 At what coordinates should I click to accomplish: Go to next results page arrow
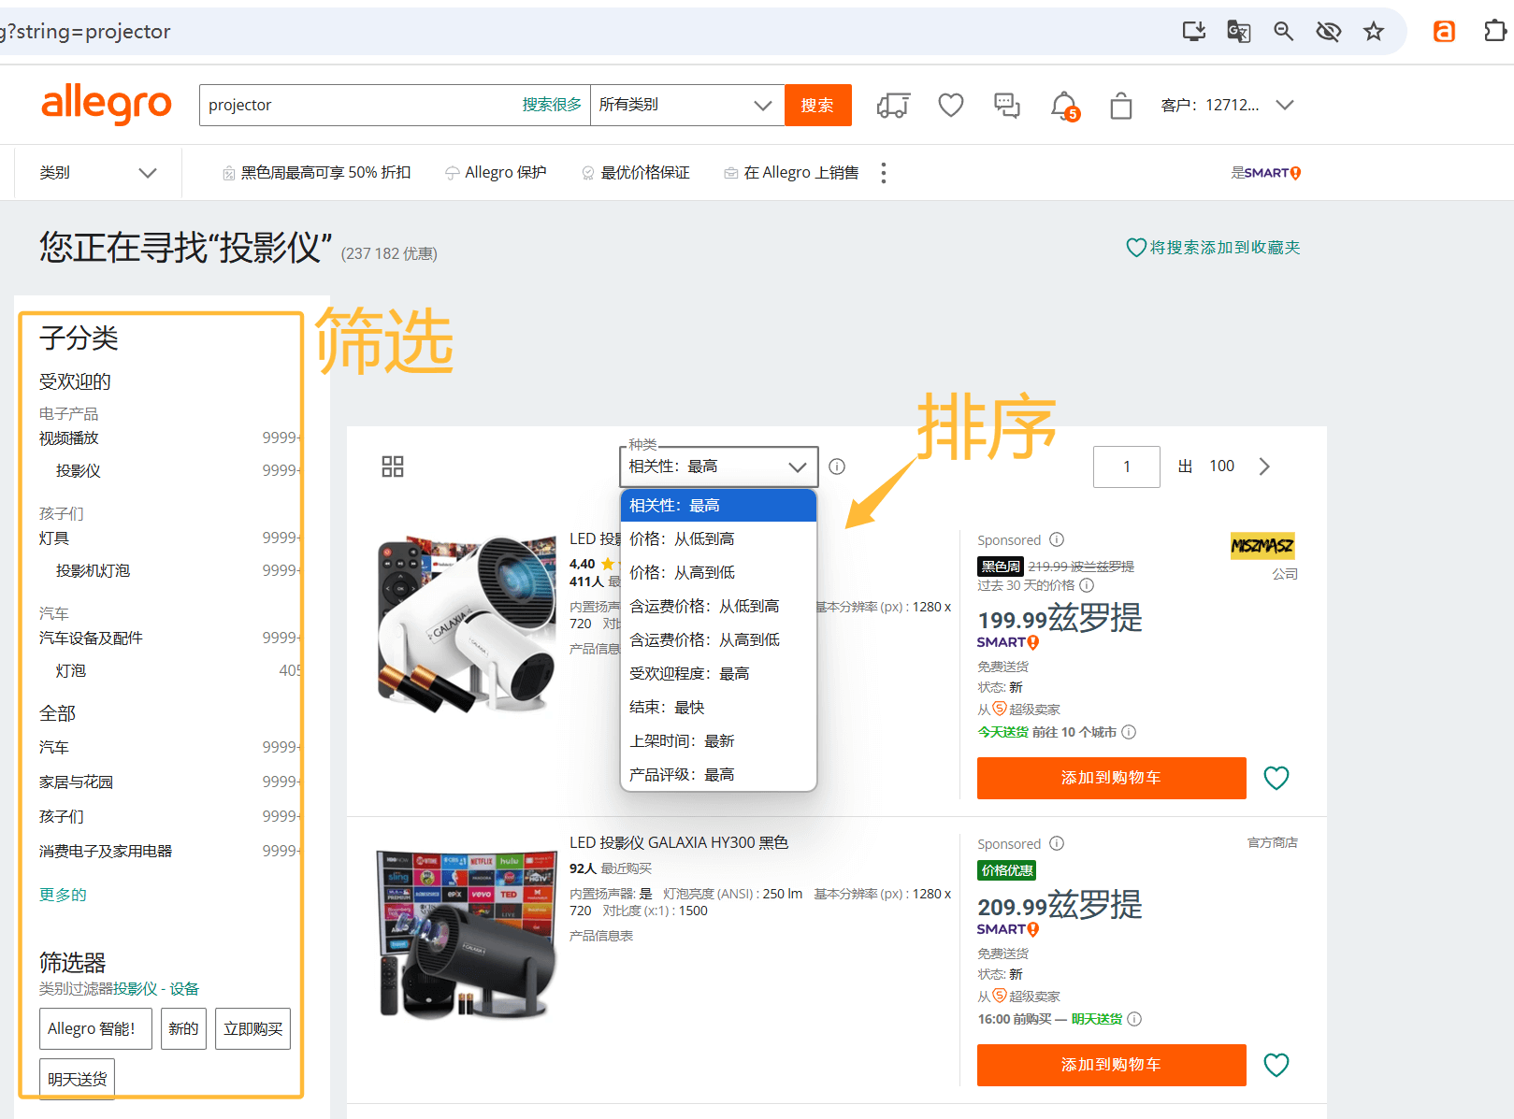(x=1264, y=466)
